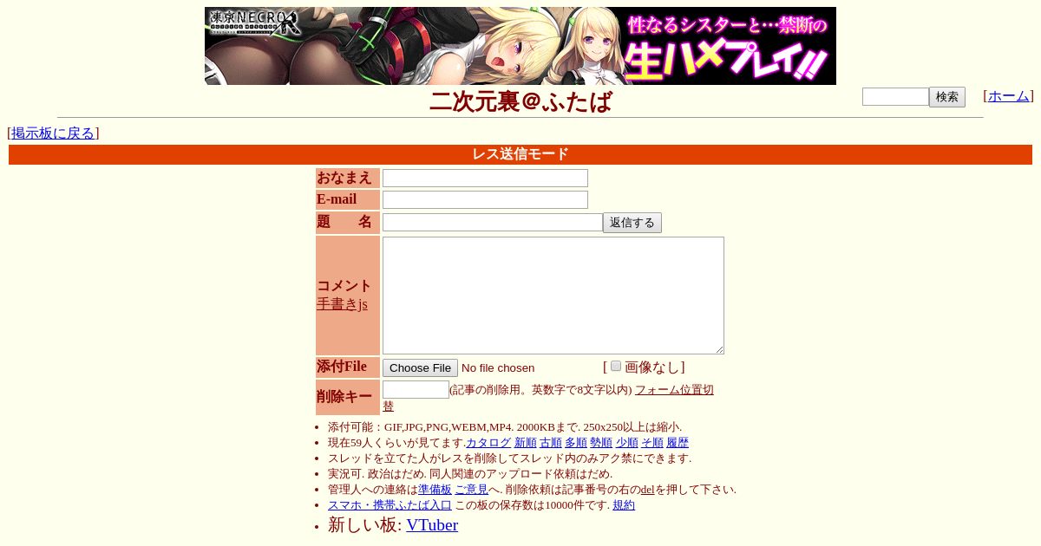Click the No file chosen text

498,368
